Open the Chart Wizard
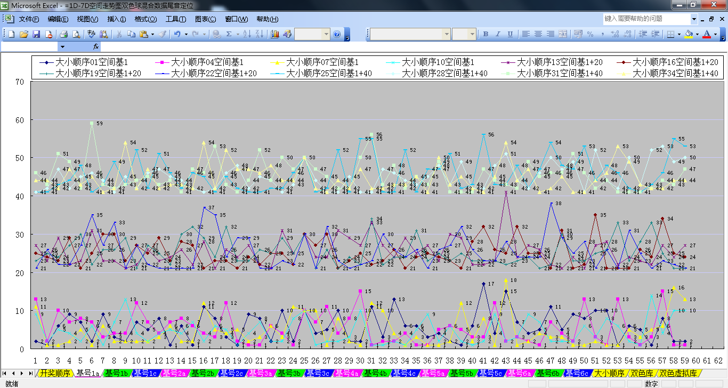The width and height of the screenshot is (728, 388). pyautogui.click(x=275, y=34)
